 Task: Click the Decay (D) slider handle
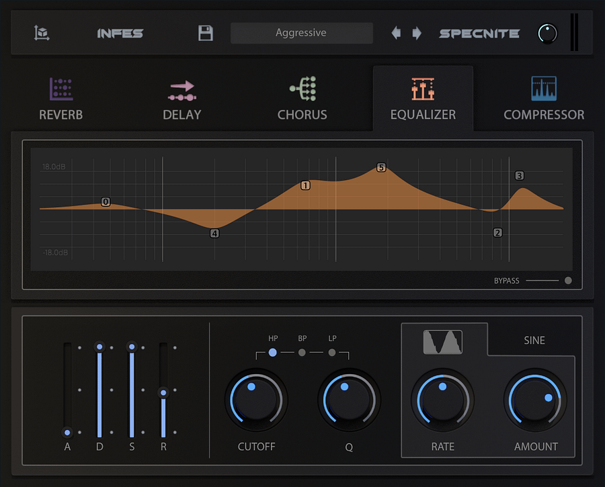tap(99, 347)
